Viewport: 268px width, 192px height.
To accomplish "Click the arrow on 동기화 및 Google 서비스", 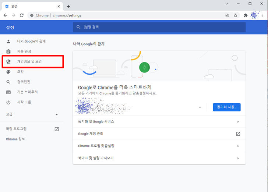I will [238, 122].
